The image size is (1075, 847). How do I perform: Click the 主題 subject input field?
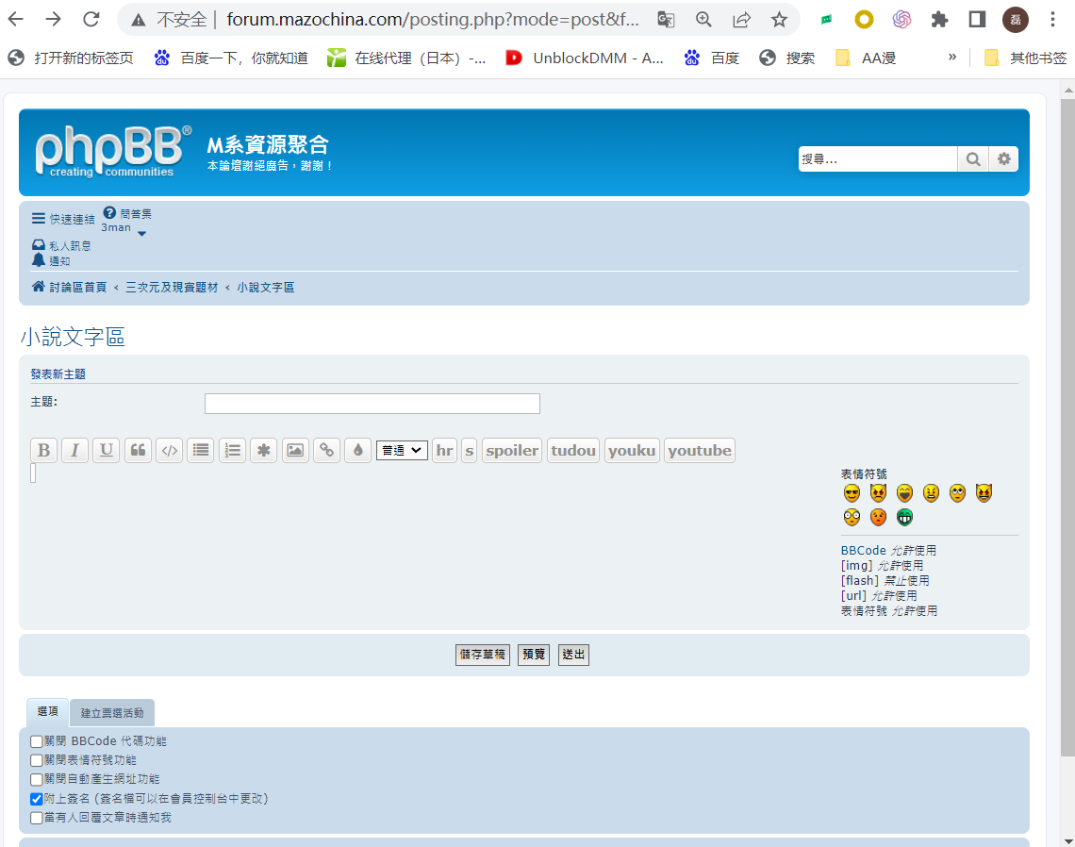(x=372, y=404)
